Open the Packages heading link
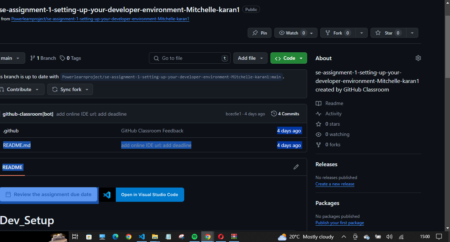 tap(327, 203)
